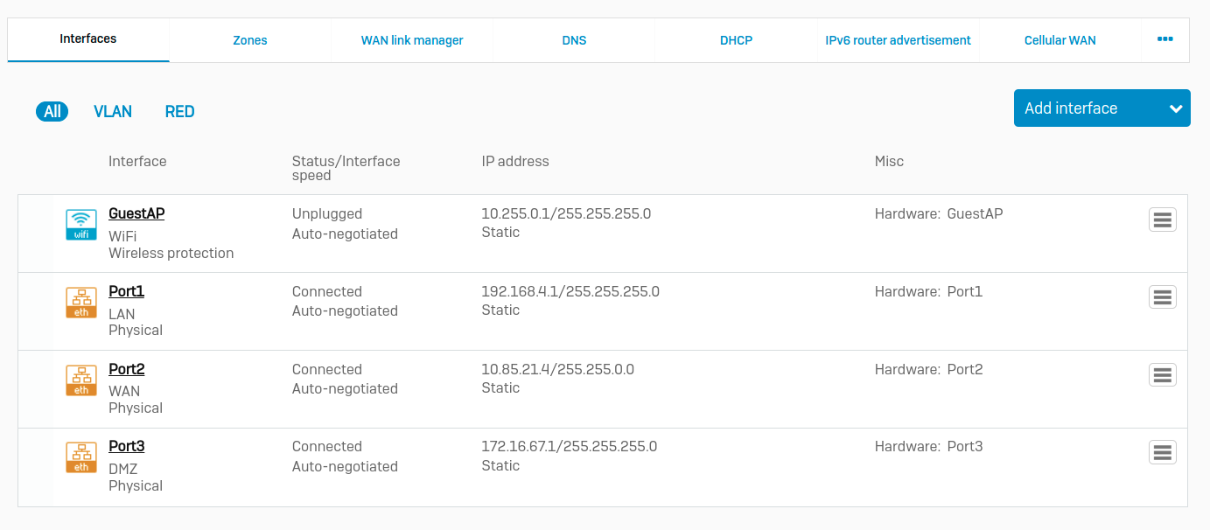Click the Port2 ethernet icon
The image size is (1210, 530).
pos(81,380)
